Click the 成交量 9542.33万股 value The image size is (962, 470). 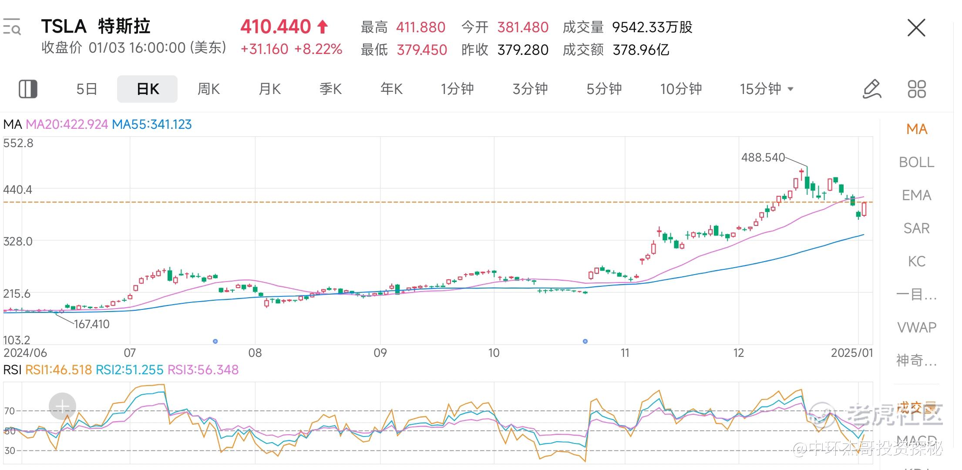[x=652, y=27]
